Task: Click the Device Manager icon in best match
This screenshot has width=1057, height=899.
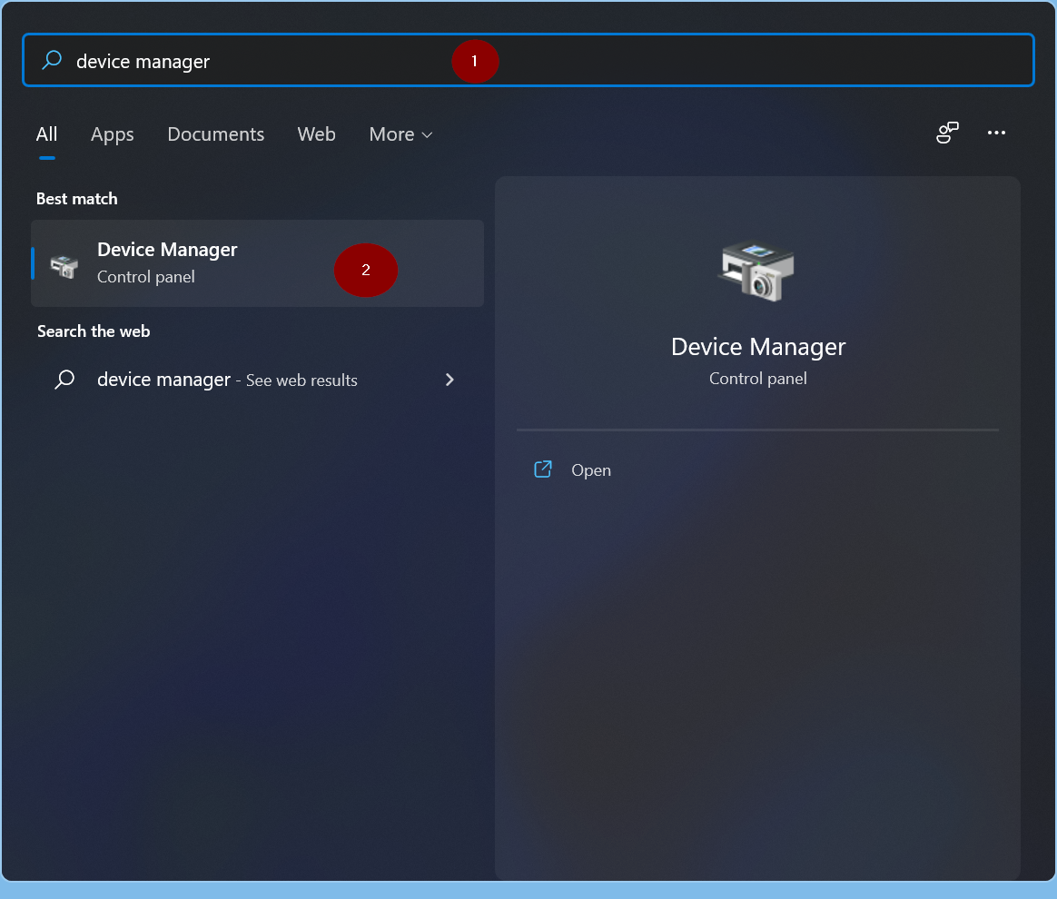Action: [64, 266]
